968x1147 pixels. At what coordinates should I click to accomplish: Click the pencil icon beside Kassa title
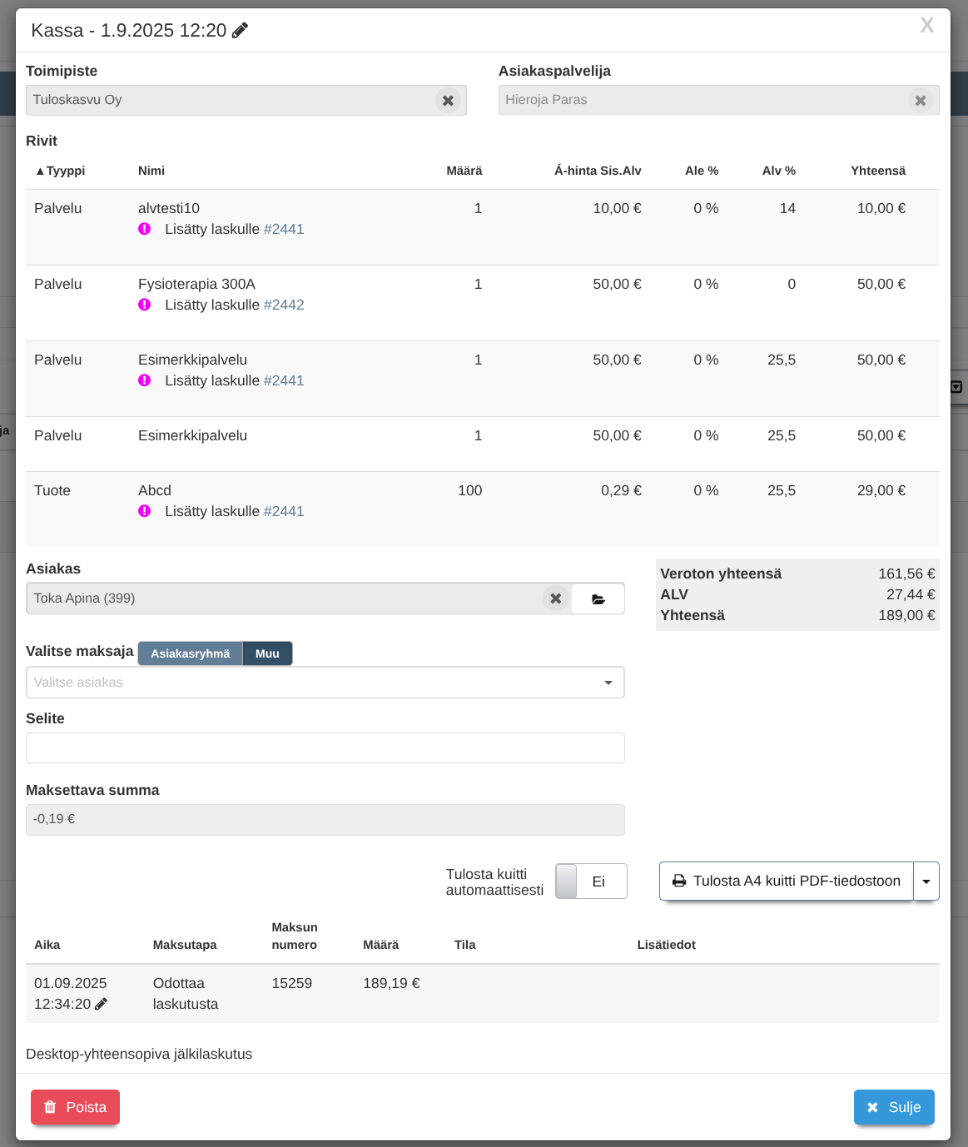click(x=240, y=31)
